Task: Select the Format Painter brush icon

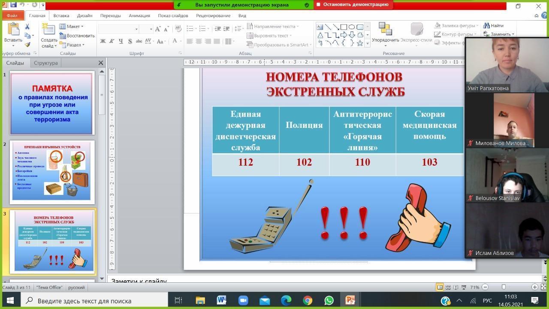Action: click(27, 45)
